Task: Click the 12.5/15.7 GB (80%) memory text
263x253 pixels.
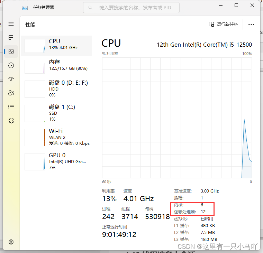Action: pyautogui.click(x=68, y=68)
